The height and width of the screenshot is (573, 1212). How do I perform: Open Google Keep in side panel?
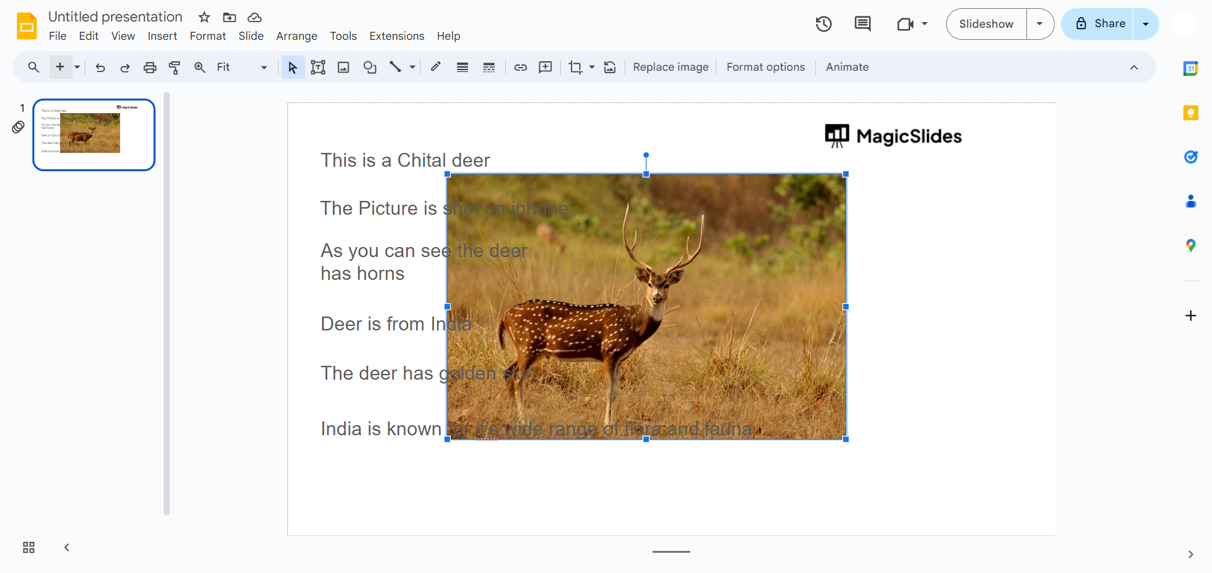tap(1191, 113)
